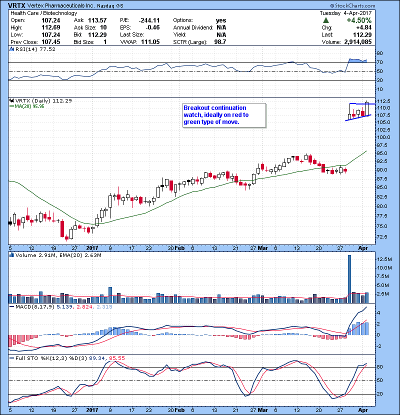Viewport: 400px width, 415px height.
Task: Click the stochastic %K value 89.34
Action: pyautogui.click(x=97, y=358)
